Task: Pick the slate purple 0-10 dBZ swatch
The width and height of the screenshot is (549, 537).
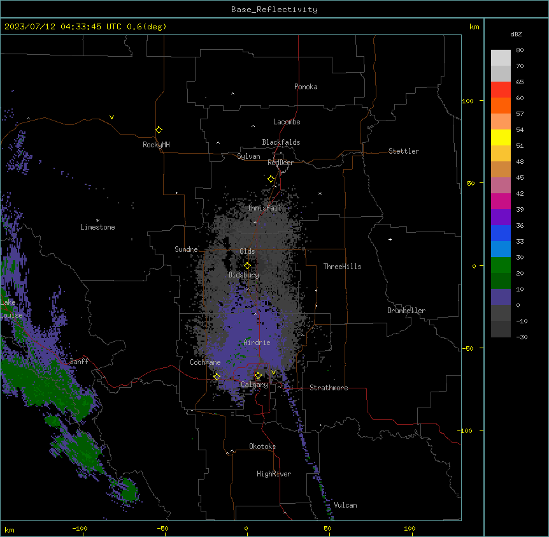Action: pos(501,297)
